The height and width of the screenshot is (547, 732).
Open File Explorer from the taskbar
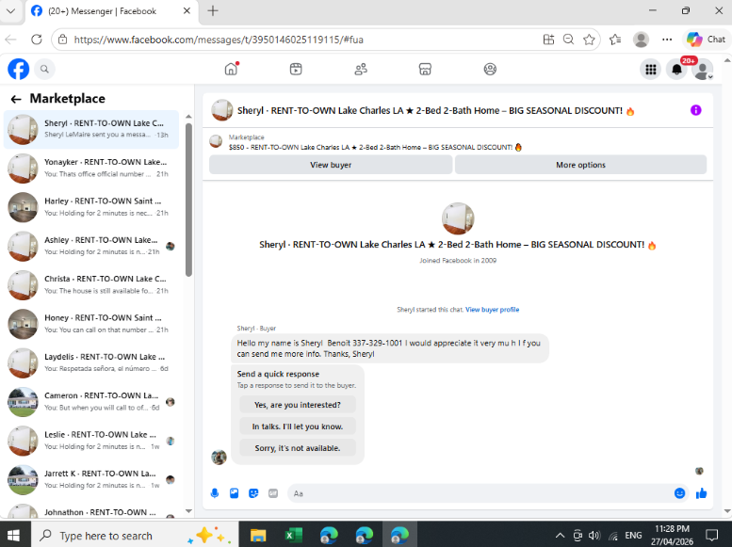pyautogui.click(x=258, y=536)
